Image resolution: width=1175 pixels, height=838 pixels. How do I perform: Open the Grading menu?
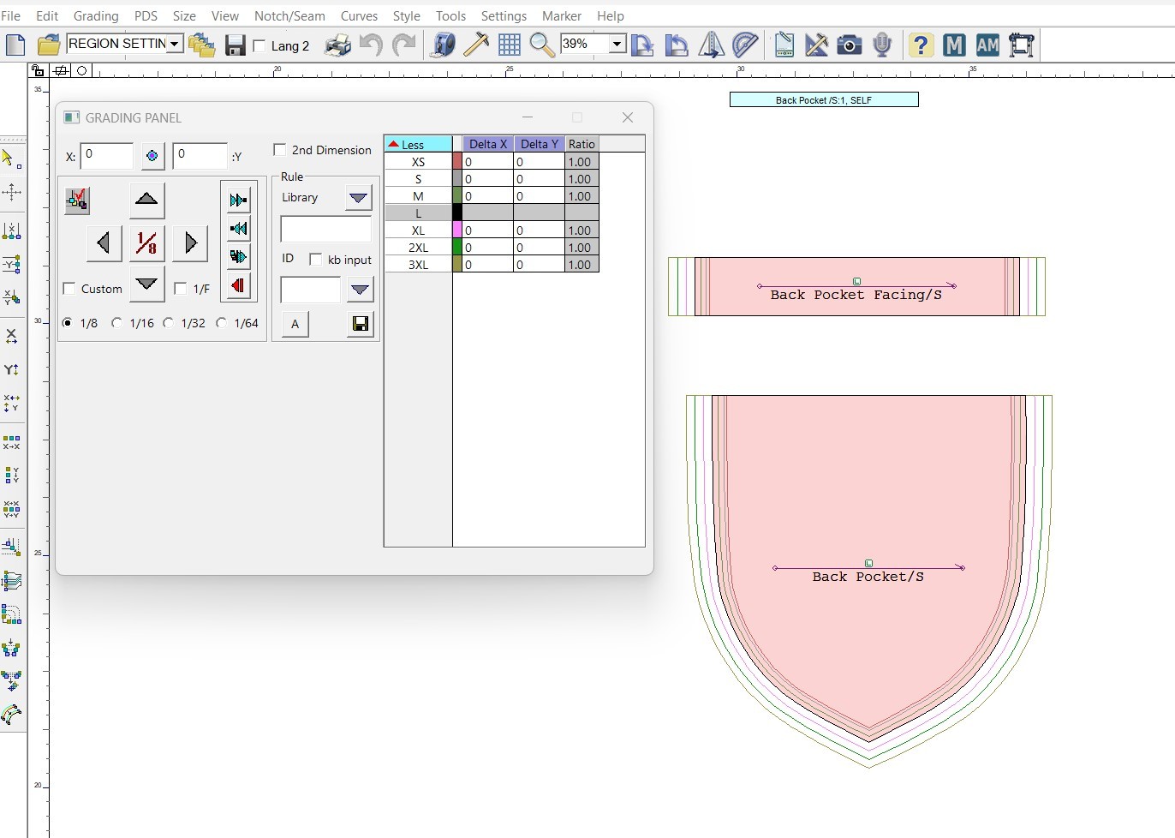pos(96,16)
